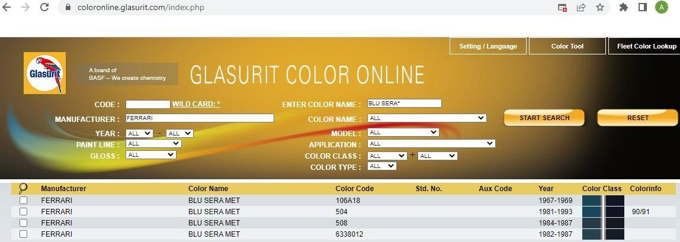This screenshot has height=242, width=680.
Task: Bookmark this page with the star icon
Action: pos(600,7)
